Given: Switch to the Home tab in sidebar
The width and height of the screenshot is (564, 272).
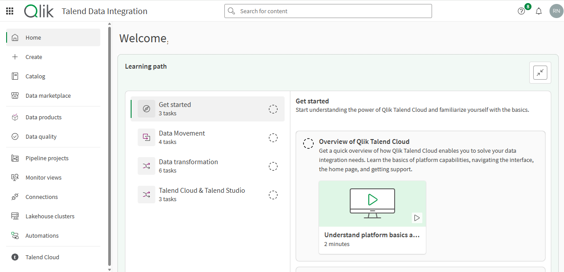Looking at the screenshot, I should coord(33,37).
